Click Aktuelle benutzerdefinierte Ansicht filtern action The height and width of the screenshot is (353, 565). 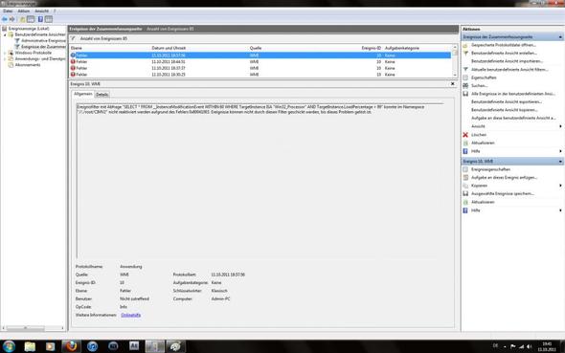click(x=509, y=70)
